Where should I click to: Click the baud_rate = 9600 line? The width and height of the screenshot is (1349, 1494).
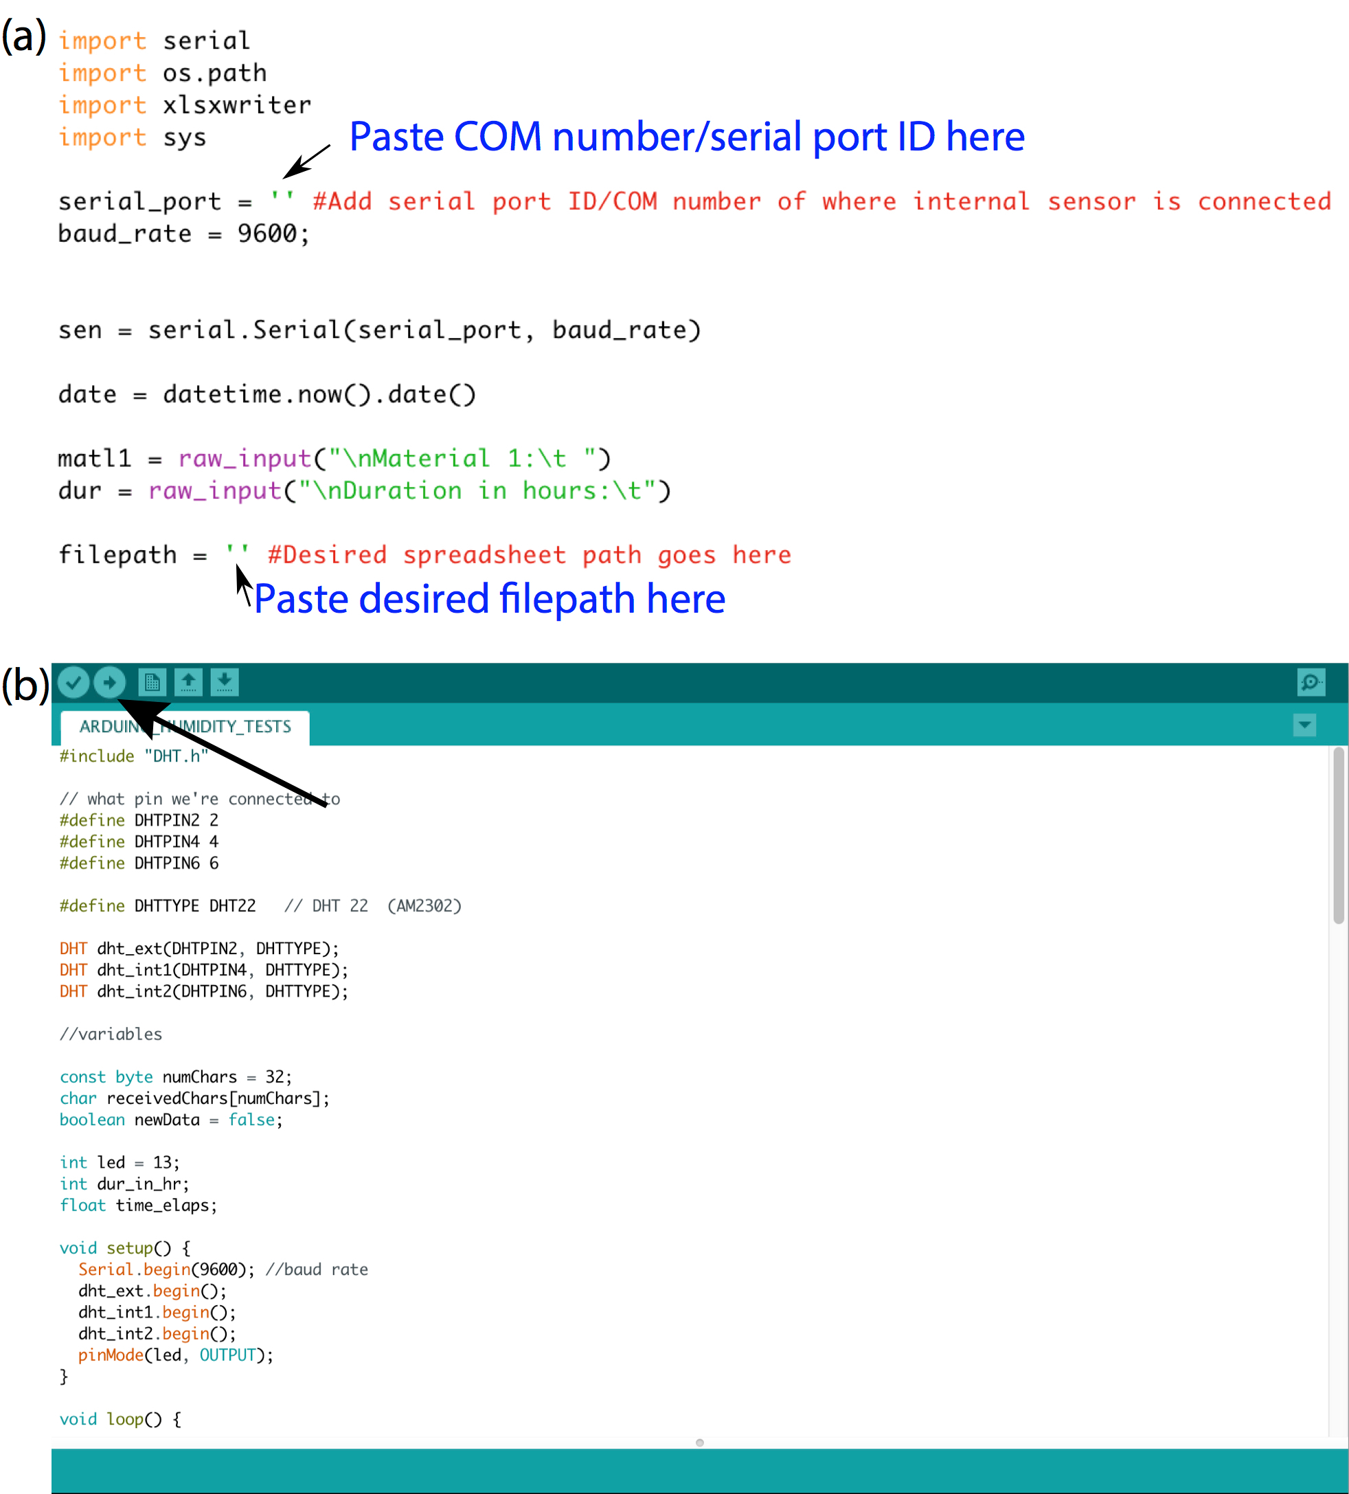click(183, 234)
